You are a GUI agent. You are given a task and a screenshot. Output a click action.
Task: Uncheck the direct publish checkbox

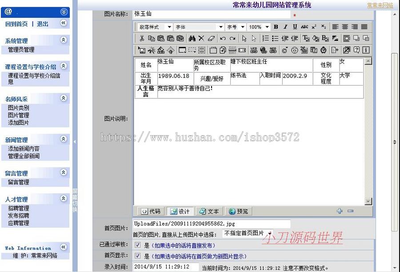pyautogui.click(x=137, y=245)
